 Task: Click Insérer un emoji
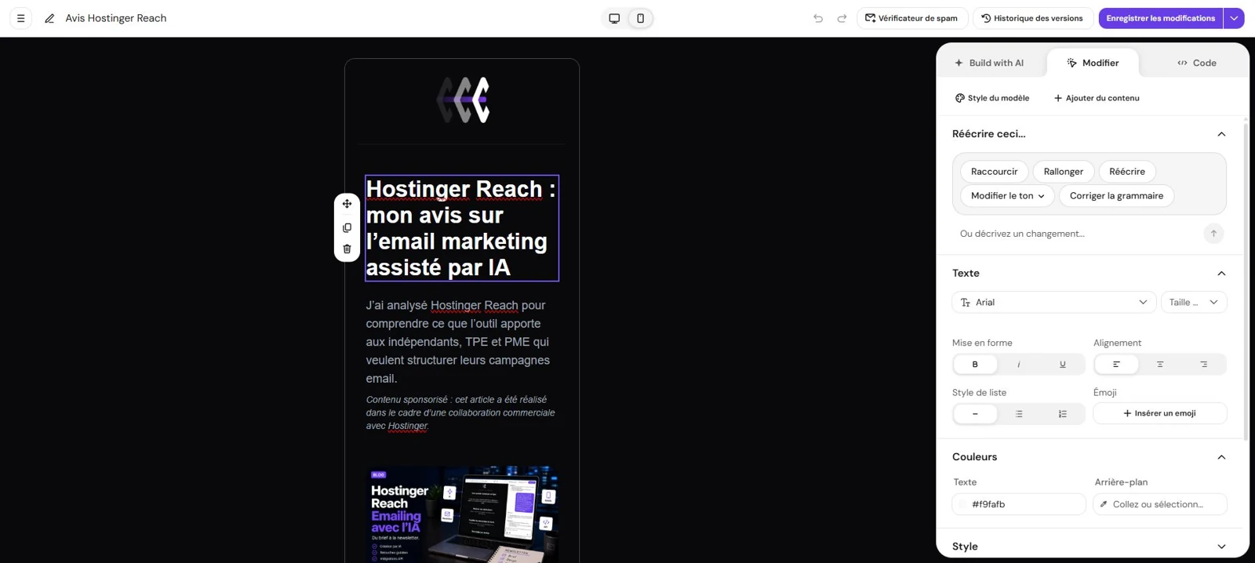click(x=1160, y=413)
